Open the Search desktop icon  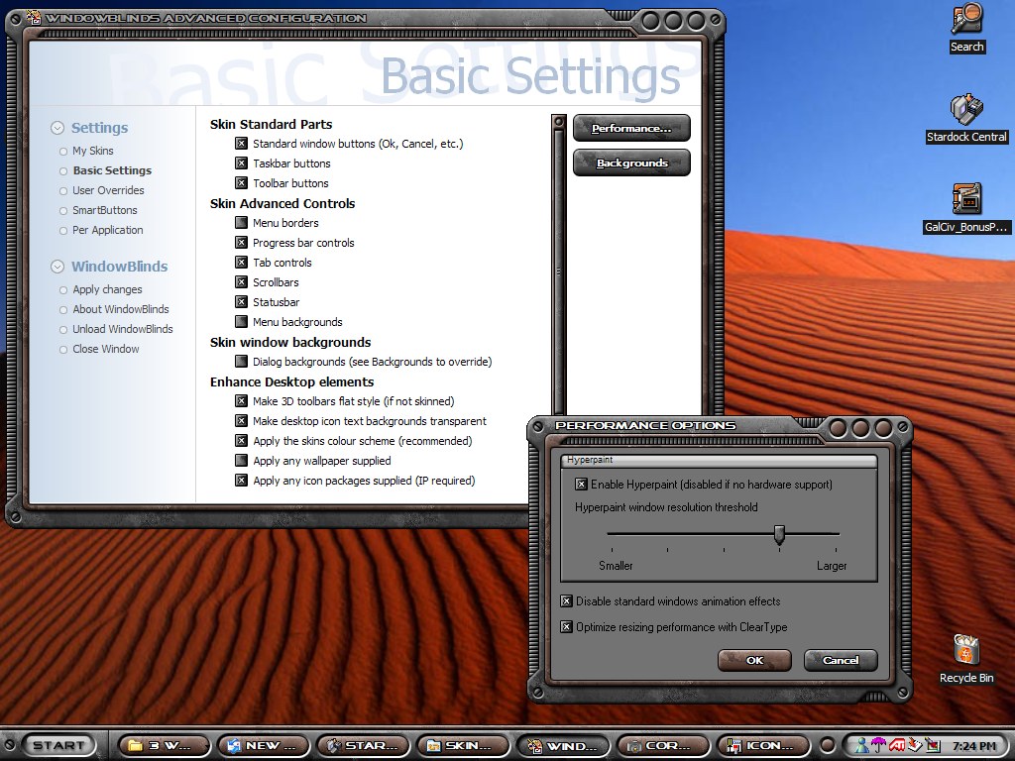967,27
